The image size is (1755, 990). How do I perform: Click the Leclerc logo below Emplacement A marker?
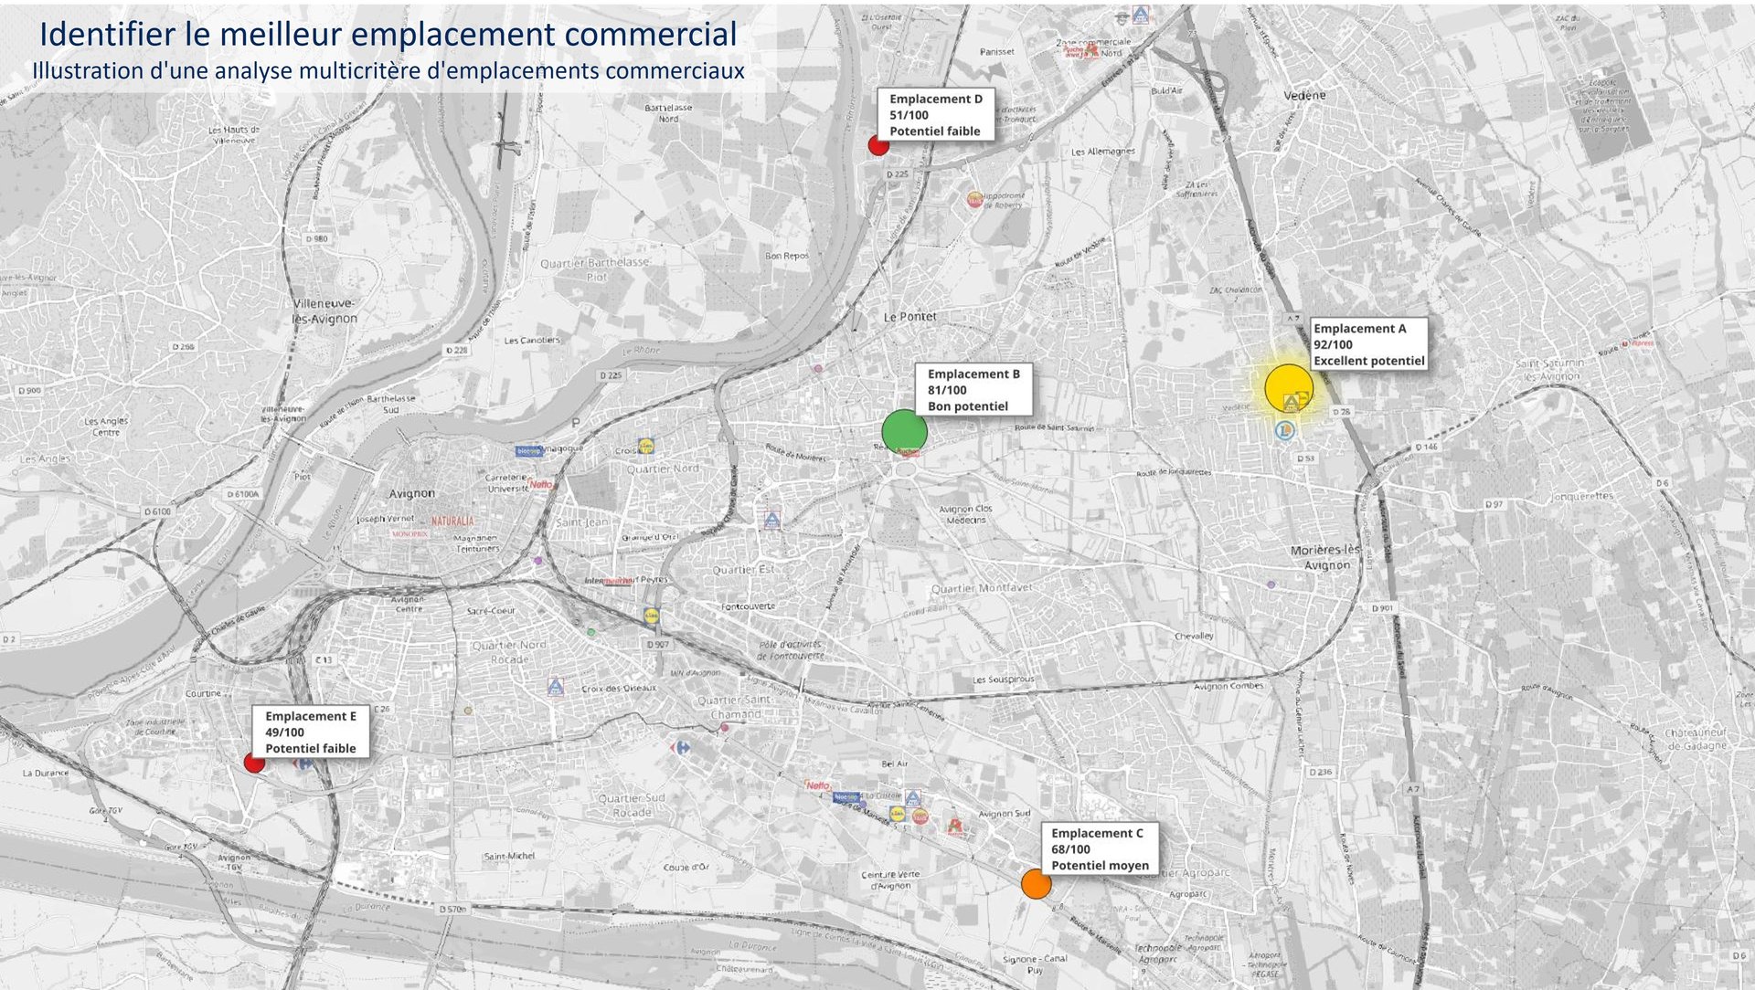[1286, 430]
